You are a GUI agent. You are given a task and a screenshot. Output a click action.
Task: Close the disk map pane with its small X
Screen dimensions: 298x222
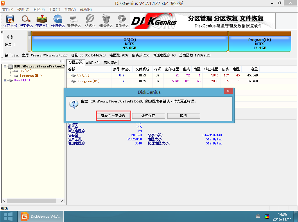pyautogui.click(x=2, y=32)
